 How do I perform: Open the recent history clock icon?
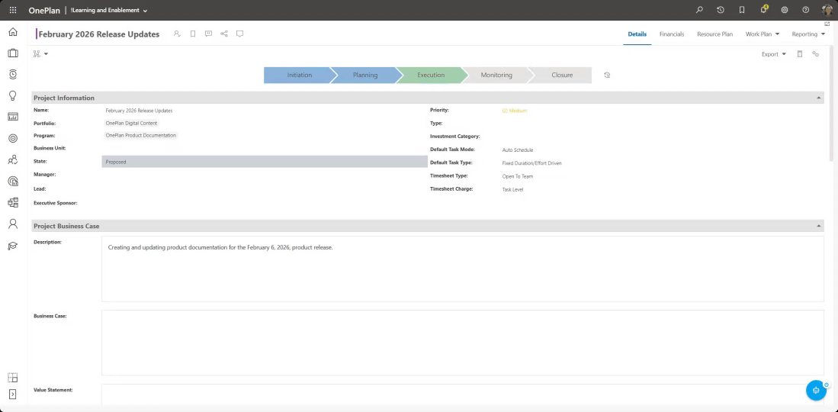point(721,10)
